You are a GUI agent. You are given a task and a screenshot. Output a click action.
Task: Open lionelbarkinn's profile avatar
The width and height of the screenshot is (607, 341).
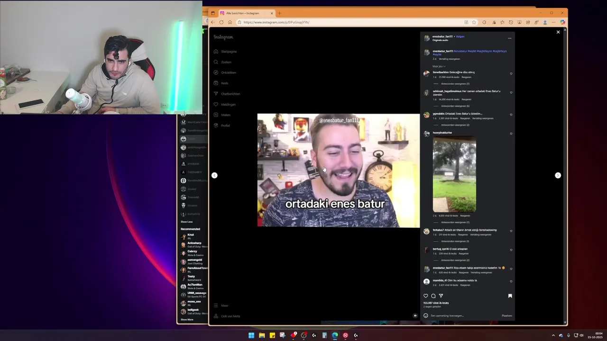426,73
